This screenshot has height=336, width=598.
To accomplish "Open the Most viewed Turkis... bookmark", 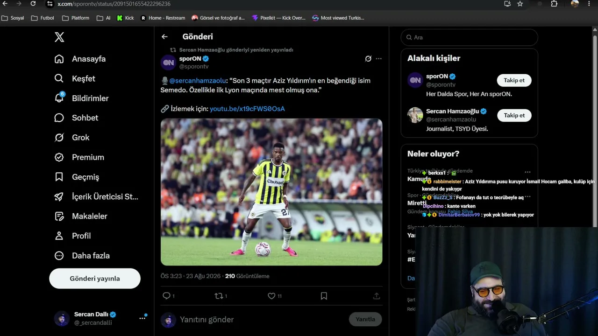I will [338, 18].
